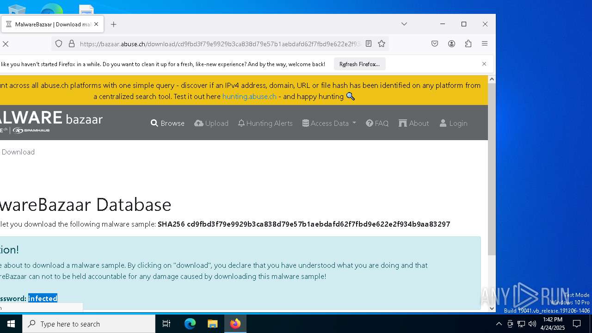The width and height of the screenshot is (592, 333).
Task: Bookmark this page with the star
Action: [x=382, y=43]
